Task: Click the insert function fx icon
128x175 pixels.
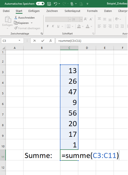Action: tap(51, 41)
